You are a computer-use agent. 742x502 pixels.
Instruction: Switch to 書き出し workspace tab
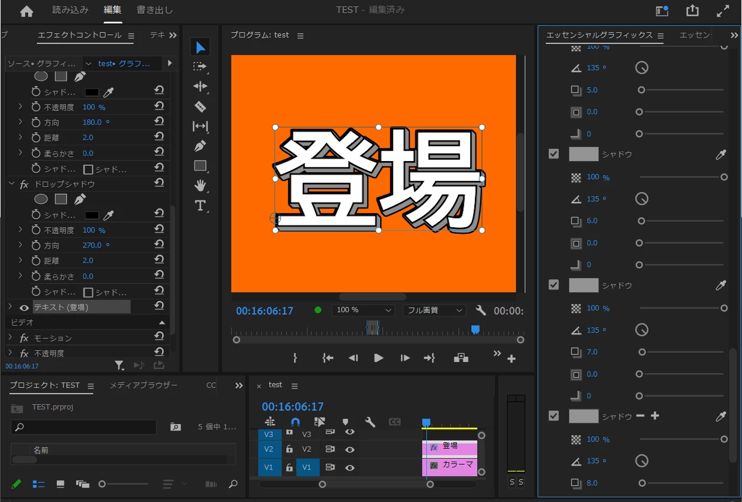155,10
